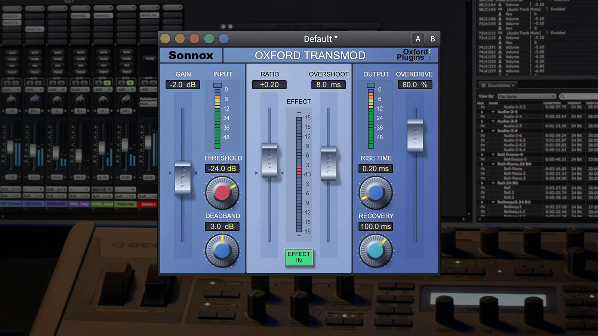
Task: Click the THRESHOLD value field -24.0 dB
Action: 222,169
